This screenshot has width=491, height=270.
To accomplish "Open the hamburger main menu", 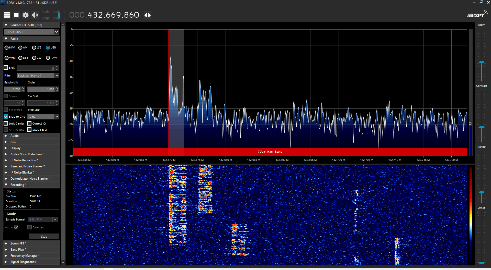I will coord(7,15).
